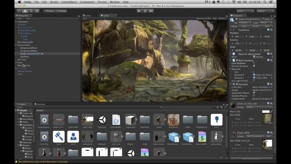Image resolution: width=291 pixels, height=164 pixels.
Task: Click the Add Component button
Action: (251, 159)
